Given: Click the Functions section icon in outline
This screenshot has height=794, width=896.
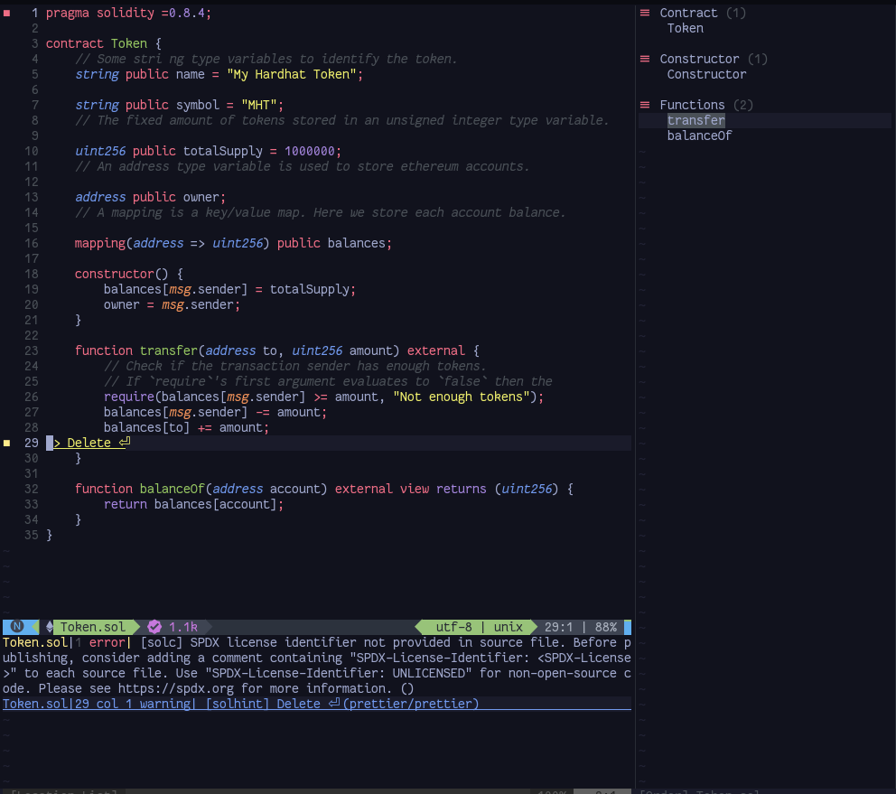Looking at the screenshot, I should [x=645, y=105].
